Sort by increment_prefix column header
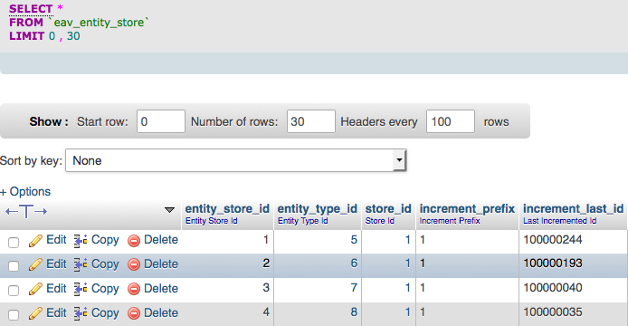 click(x=467, y=209)
